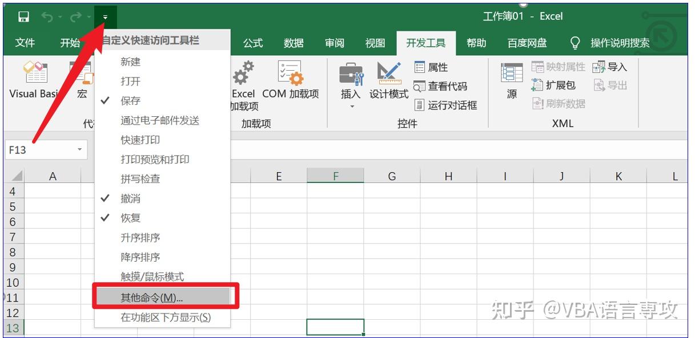Click the 运行对话框 (Run Dialog) button
The image size is (695, 338).
[451, 105]
